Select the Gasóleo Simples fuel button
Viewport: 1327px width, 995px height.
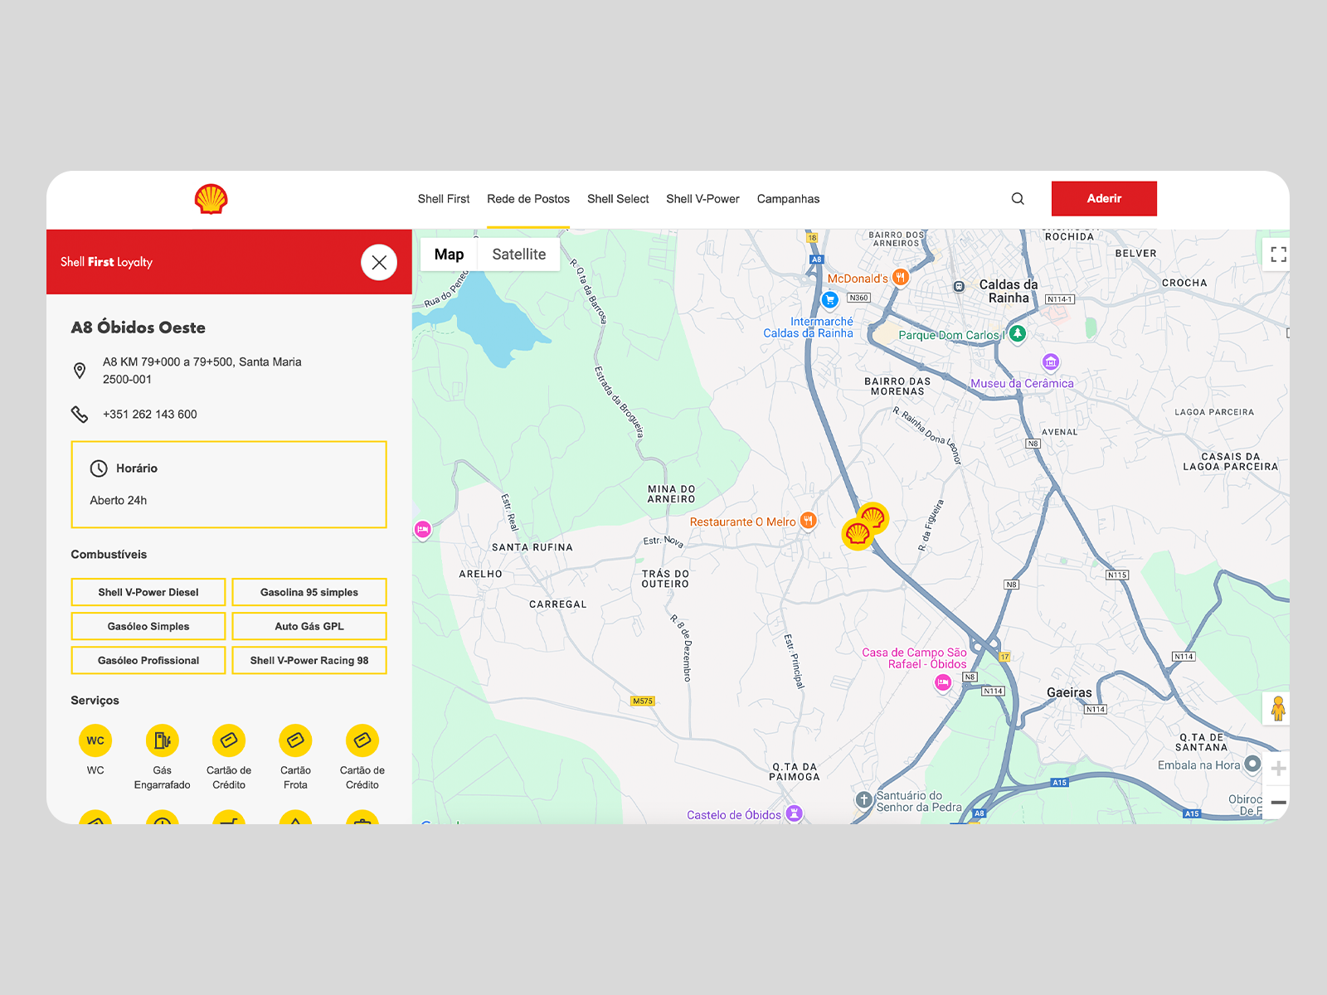148,626
